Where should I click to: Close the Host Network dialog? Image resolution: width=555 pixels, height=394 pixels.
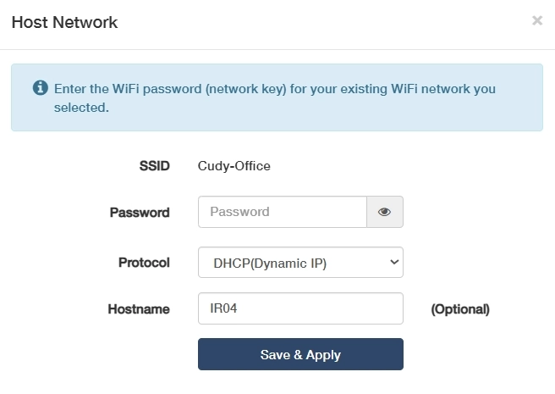point(537,21)
